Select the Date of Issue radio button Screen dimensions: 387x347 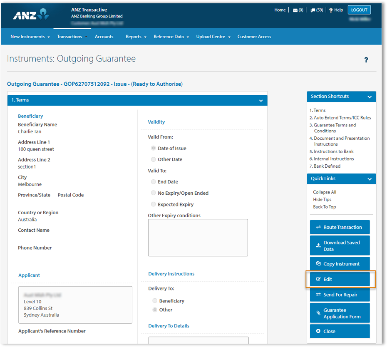click(154, 149)
